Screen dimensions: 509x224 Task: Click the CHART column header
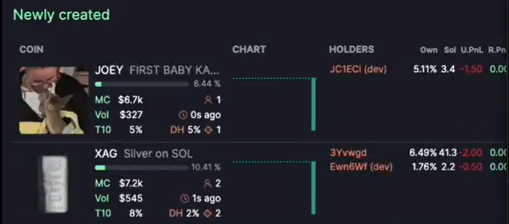click(249, 50)
